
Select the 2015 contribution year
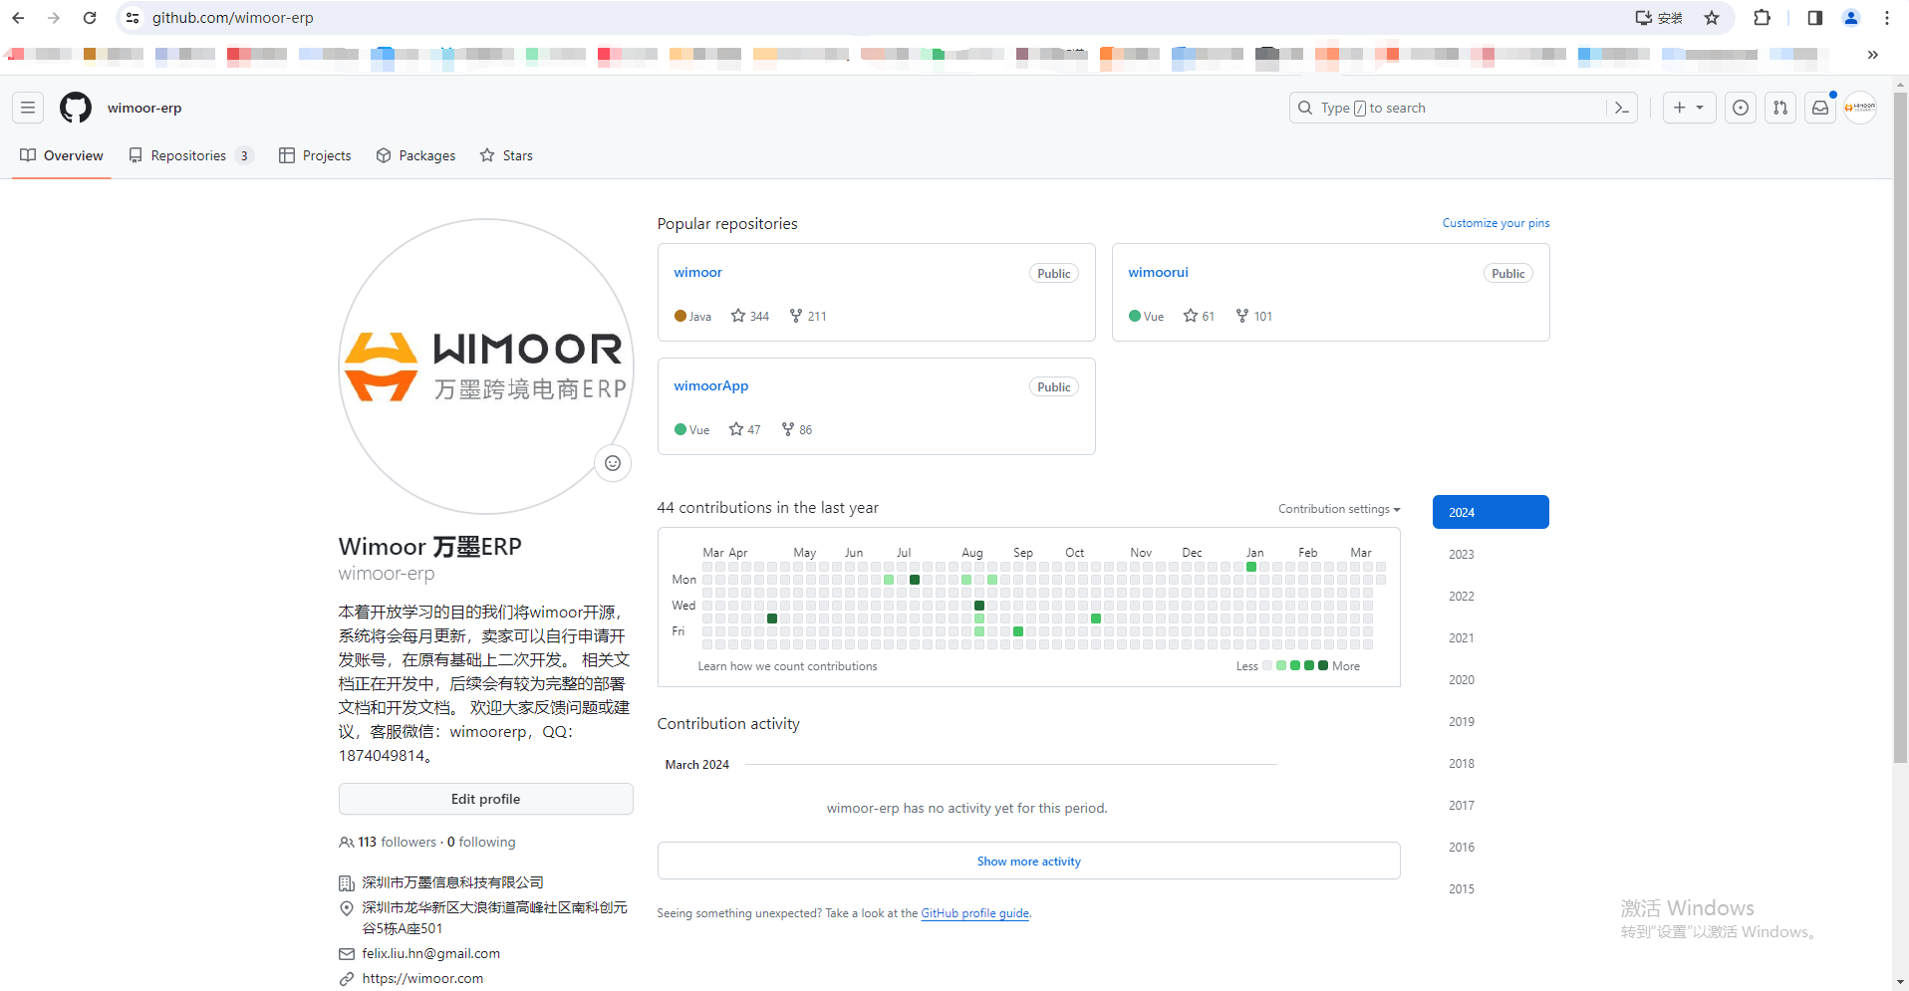pyautogui.click(x=1491, y=888)
